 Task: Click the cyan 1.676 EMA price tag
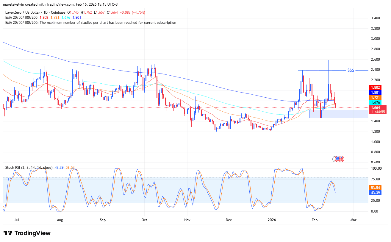tap(375, 102)
